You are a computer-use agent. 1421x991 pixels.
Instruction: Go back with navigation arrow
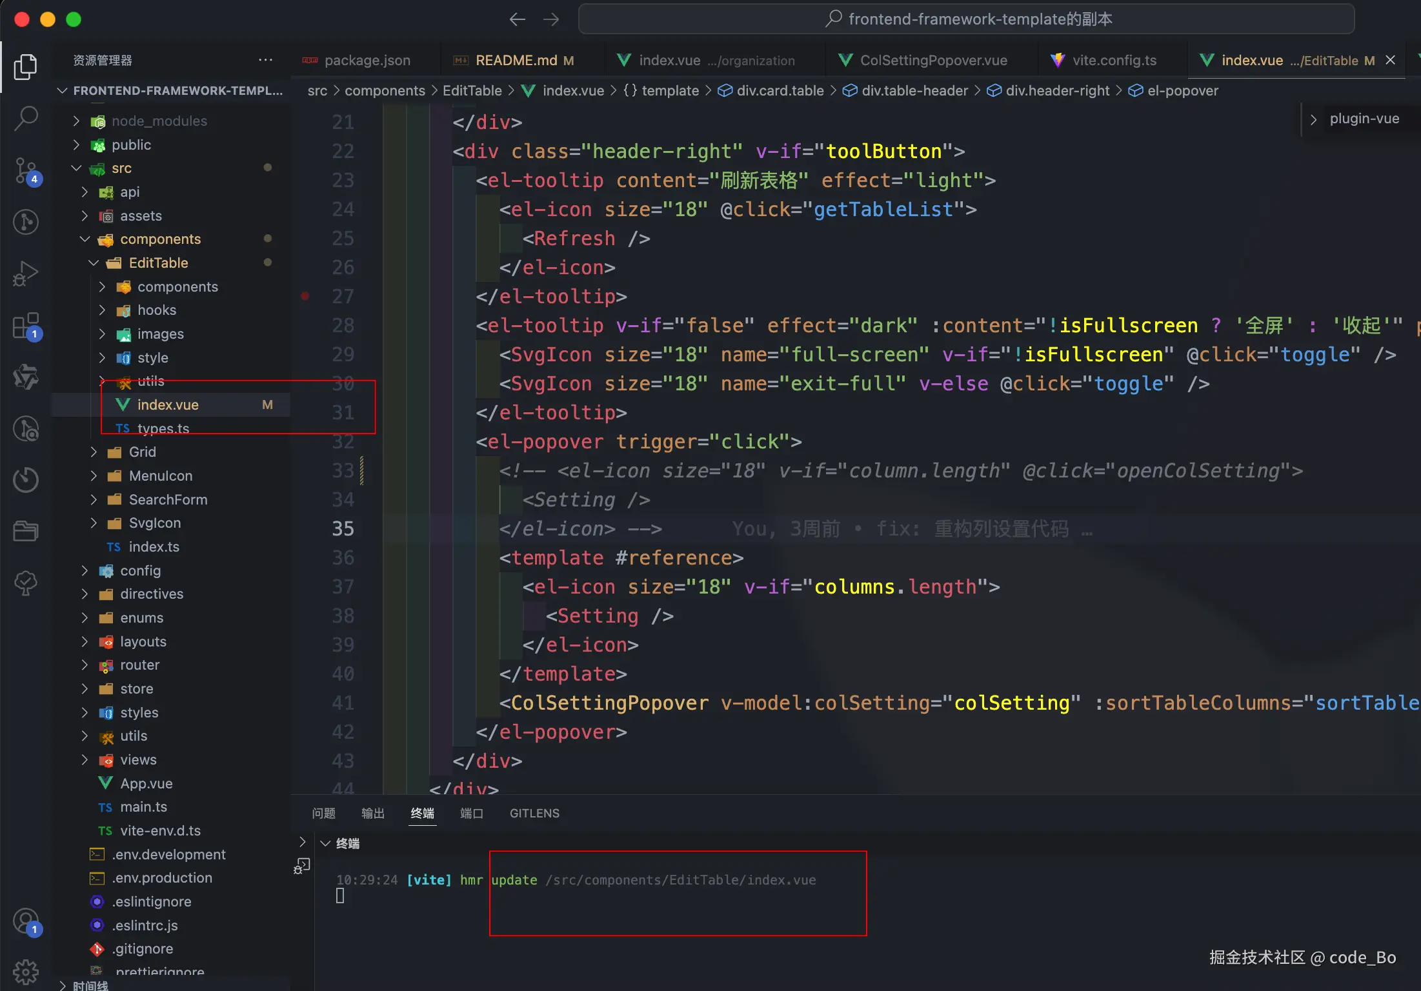coord(517,19)
